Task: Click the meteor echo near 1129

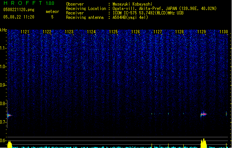Action: [x=204, y=114]
